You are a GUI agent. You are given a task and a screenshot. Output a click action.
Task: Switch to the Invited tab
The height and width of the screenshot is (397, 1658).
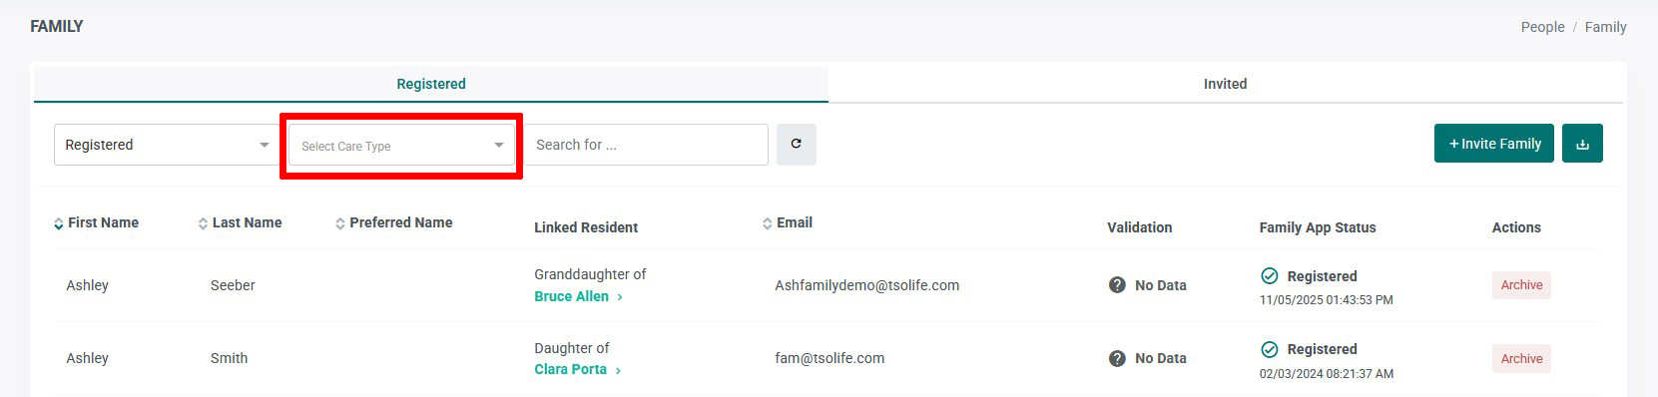pyautogui.click(x=1225, y=84)
